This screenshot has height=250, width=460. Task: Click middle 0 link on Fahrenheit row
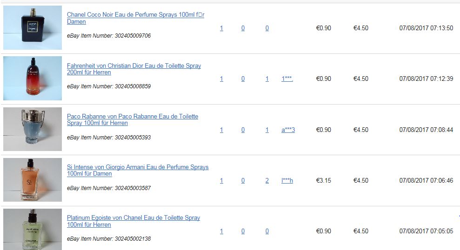(243, 79)
